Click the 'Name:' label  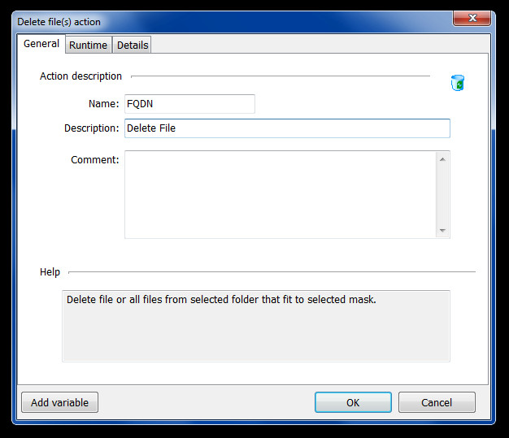click(x=103, y=104)
